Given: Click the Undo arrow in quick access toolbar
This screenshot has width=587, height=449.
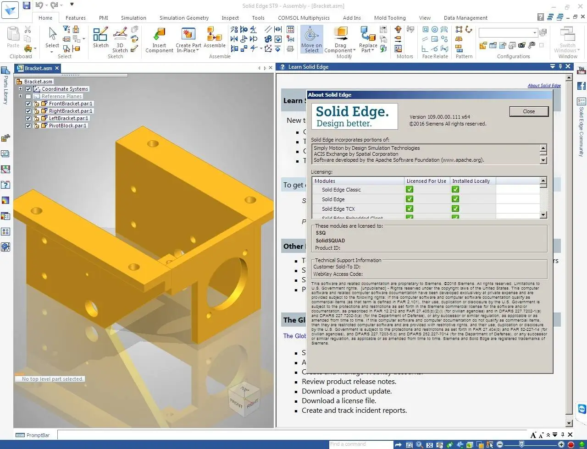Looking at the screenshot, I should pos(39,5).
